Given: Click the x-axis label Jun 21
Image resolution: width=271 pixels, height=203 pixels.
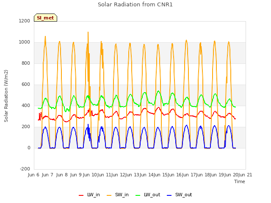Looking at the screenshot, I should pos(245,175).
